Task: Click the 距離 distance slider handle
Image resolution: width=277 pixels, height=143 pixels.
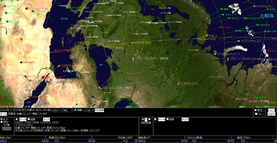Action: (57, 141)
